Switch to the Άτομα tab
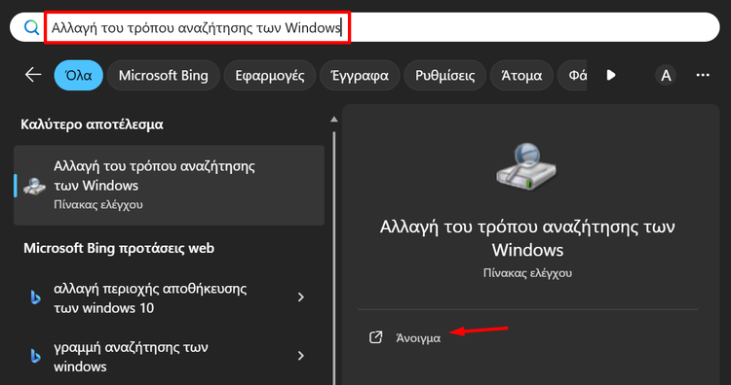The image size is (731, 385). coord(521,75)
